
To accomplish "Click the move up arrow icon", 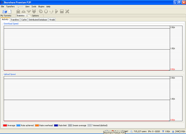I will click(23, 11).
